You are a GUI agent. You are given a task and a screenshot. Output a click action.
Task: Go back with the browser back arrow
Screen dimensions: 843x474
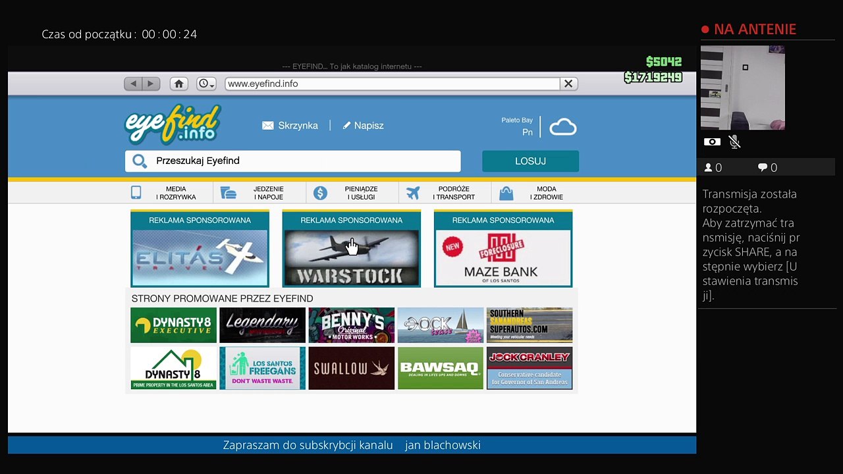134,84
